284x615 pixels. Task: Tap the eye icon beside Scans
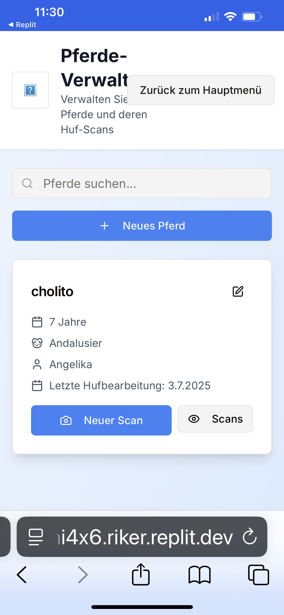tap(194, 419)
